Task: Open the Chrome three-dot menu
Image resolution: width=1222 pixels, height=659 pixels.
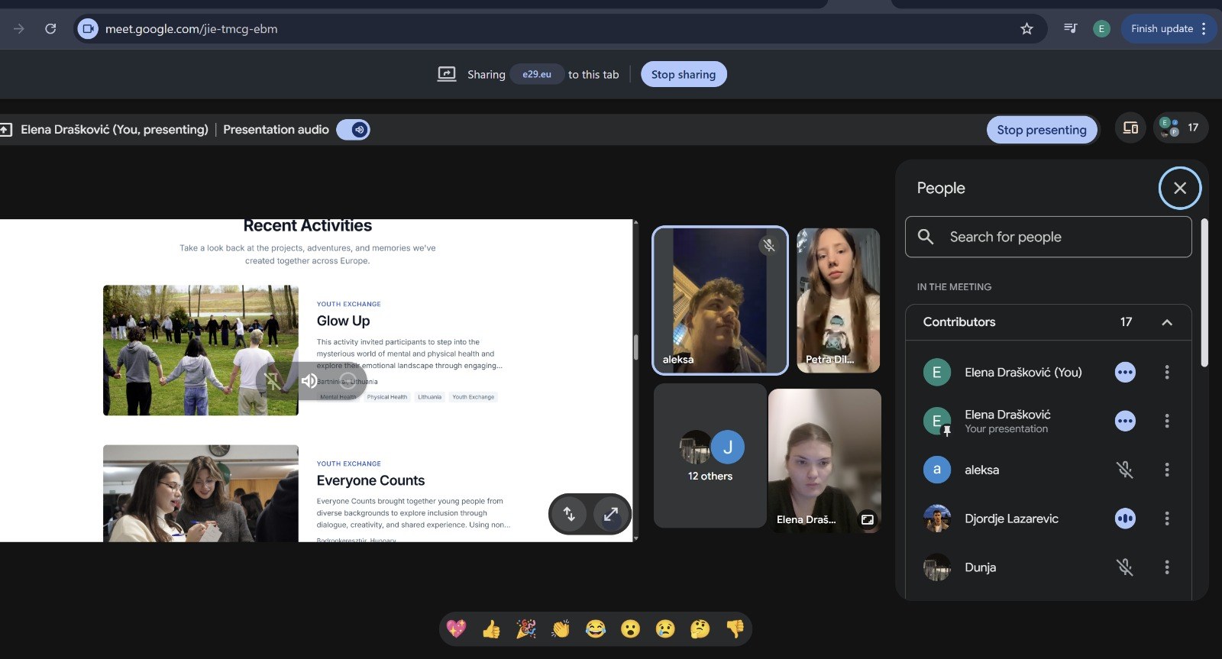Action: point(1204,29)
